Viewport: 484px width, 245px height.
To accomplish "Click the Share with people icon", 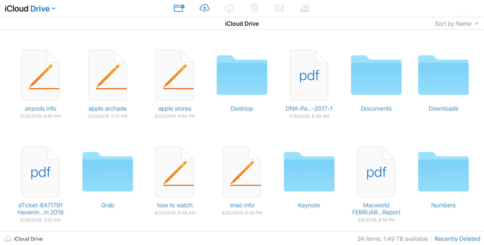I will point(305,8).
